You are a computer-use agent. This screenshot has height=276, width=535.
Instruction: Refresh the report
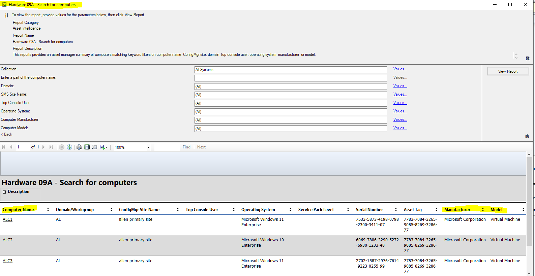[69, 147]
